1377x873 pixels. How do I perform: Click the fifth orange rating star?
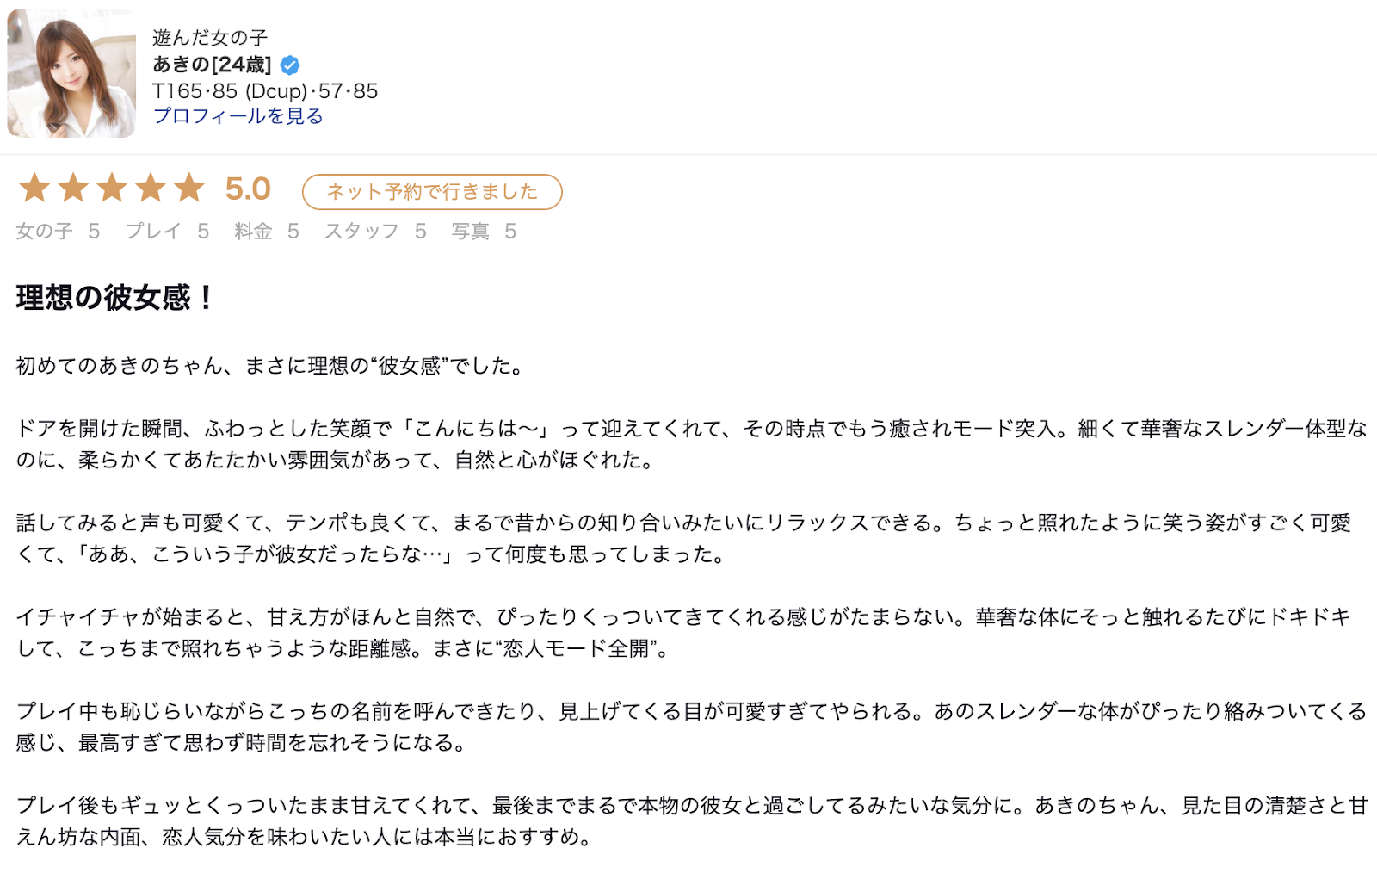tap(189, 188)
